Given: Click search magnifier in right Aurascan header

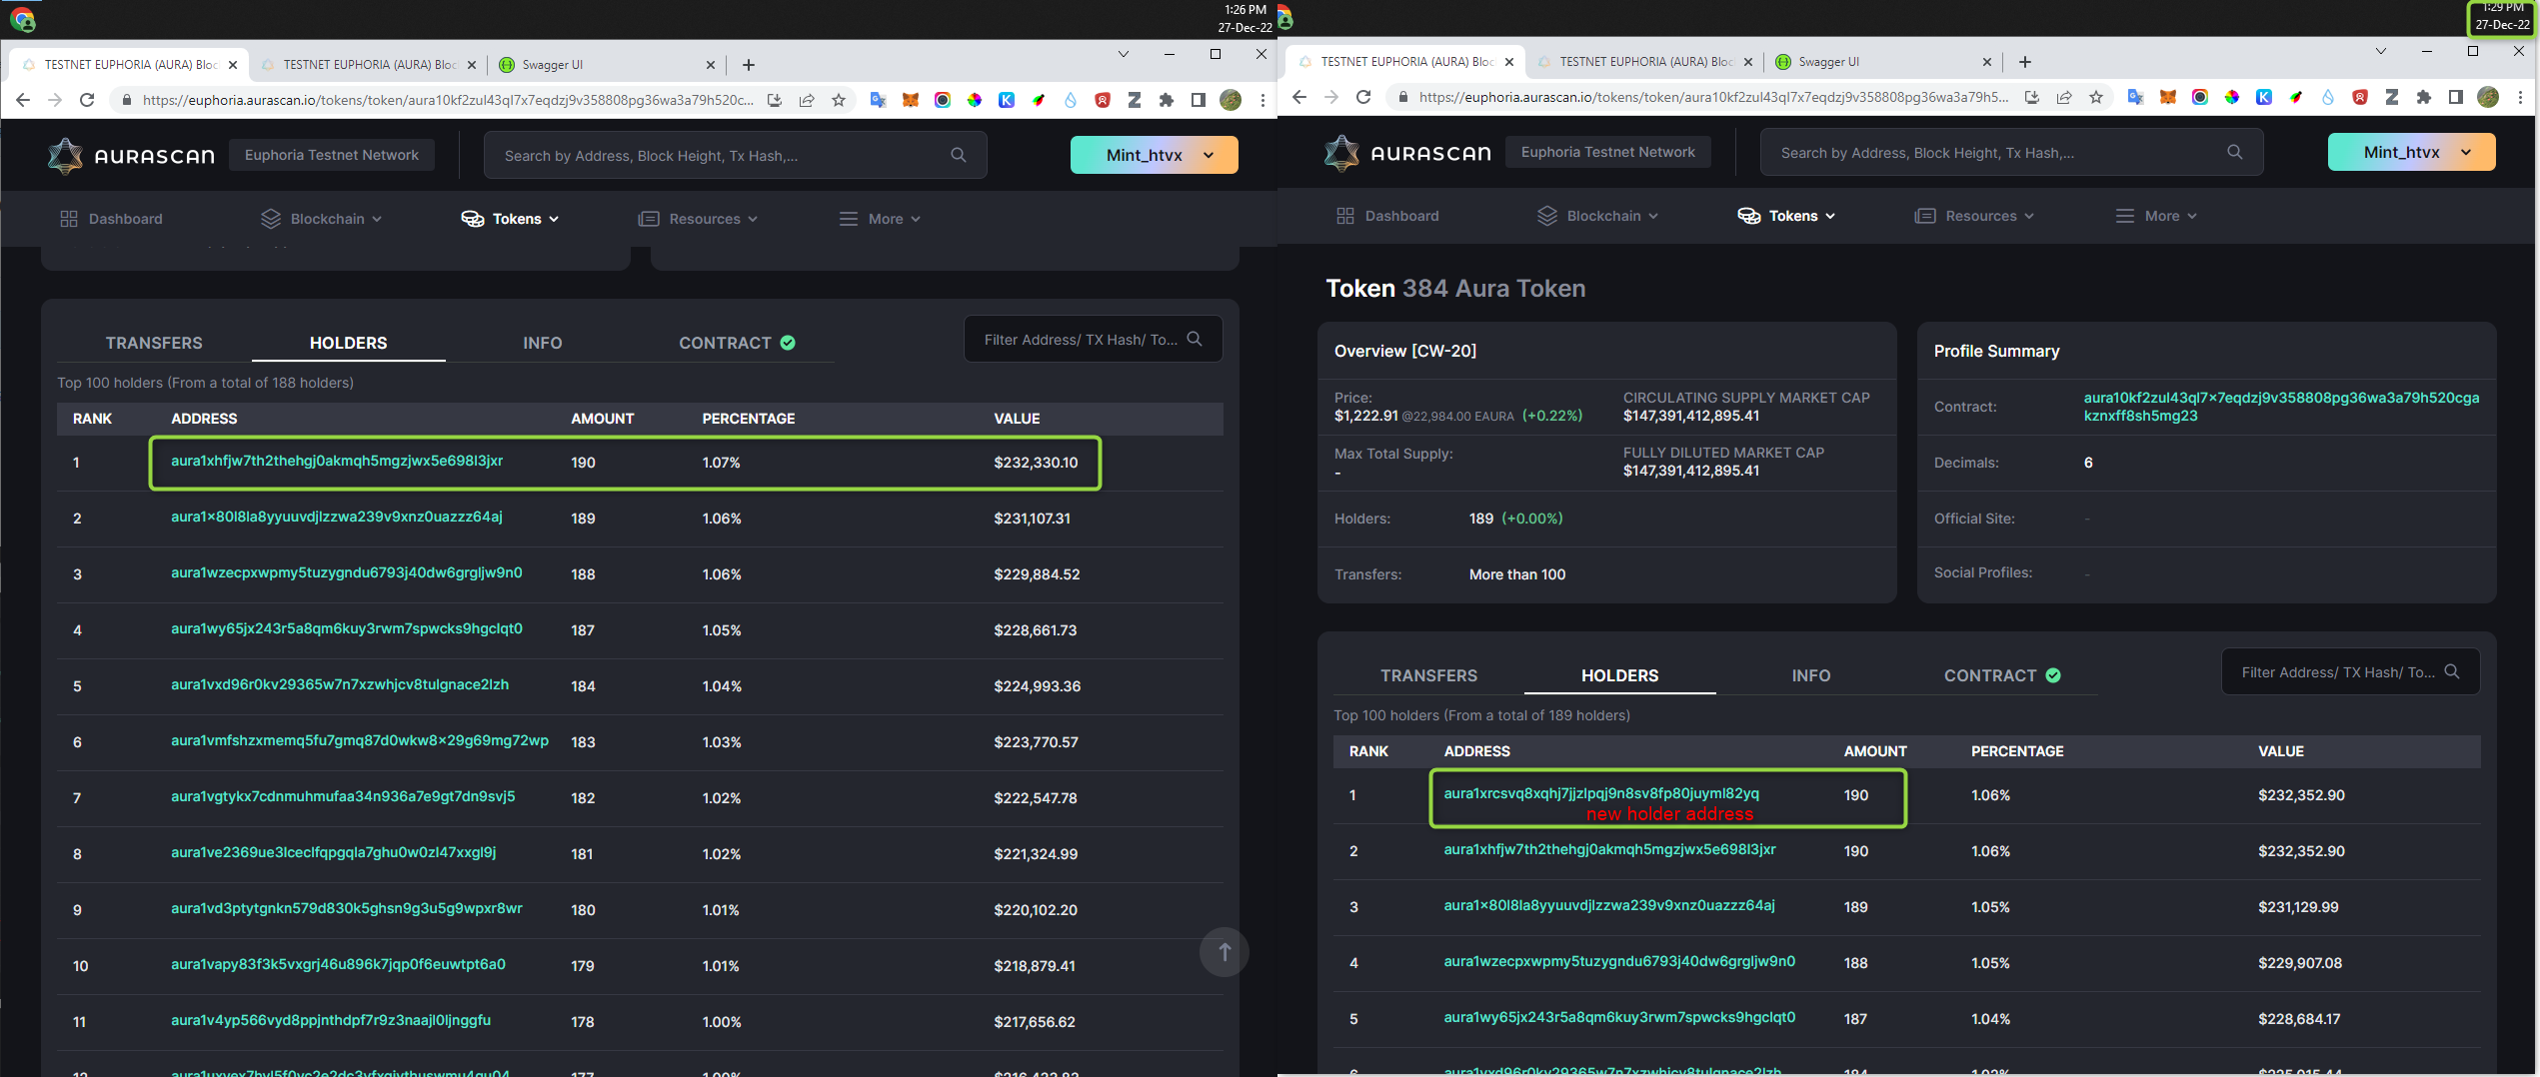Looking at the screenshot, I should 2235,152.
